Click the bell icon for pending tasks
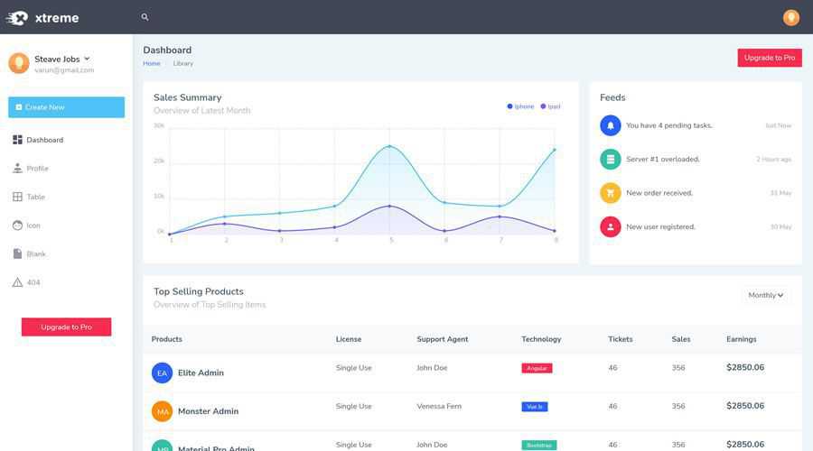The height and width of the screenshot is (451, 813). click(x=611, y=125)
